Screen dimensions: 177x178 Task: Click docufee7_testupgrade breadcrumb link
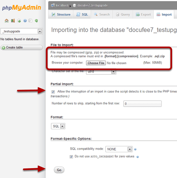92,6
